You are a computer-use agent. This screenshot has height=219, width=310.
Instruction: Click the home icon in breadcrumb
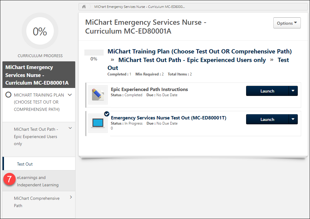[x=84, y=6]
